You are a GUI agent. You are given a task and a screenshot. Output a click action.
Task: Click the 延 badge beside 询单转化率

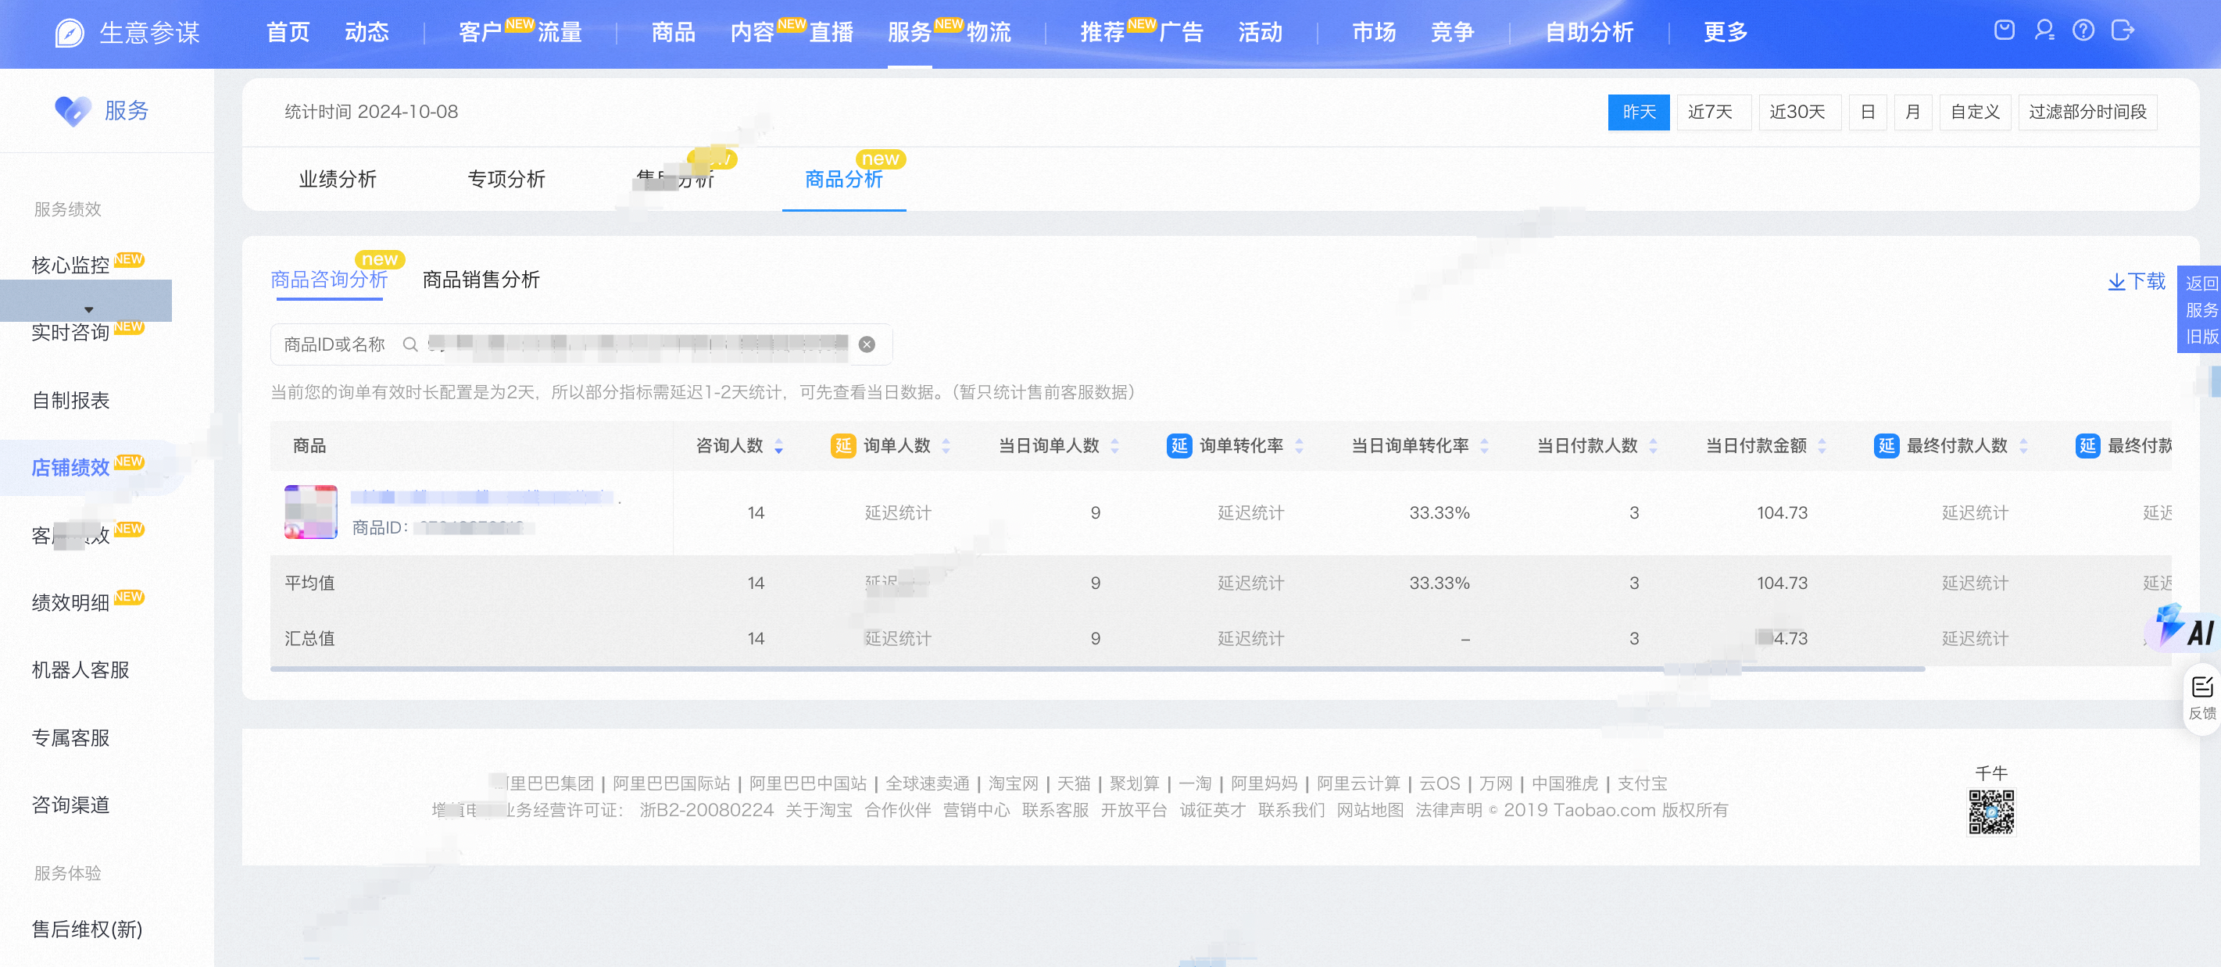[x=1178, y=445]
